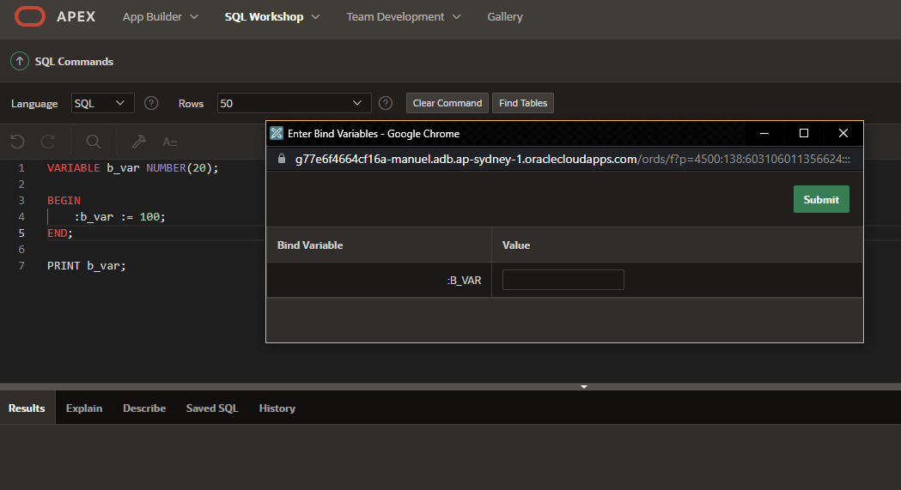The image size is (901, 490).
Task: Redo the editor change
Action: click(x=48, y=141)
